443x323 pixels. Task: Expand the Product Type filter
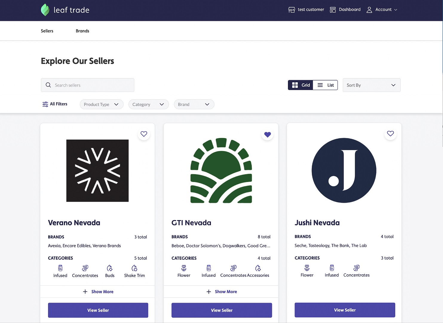click(101, 104)
